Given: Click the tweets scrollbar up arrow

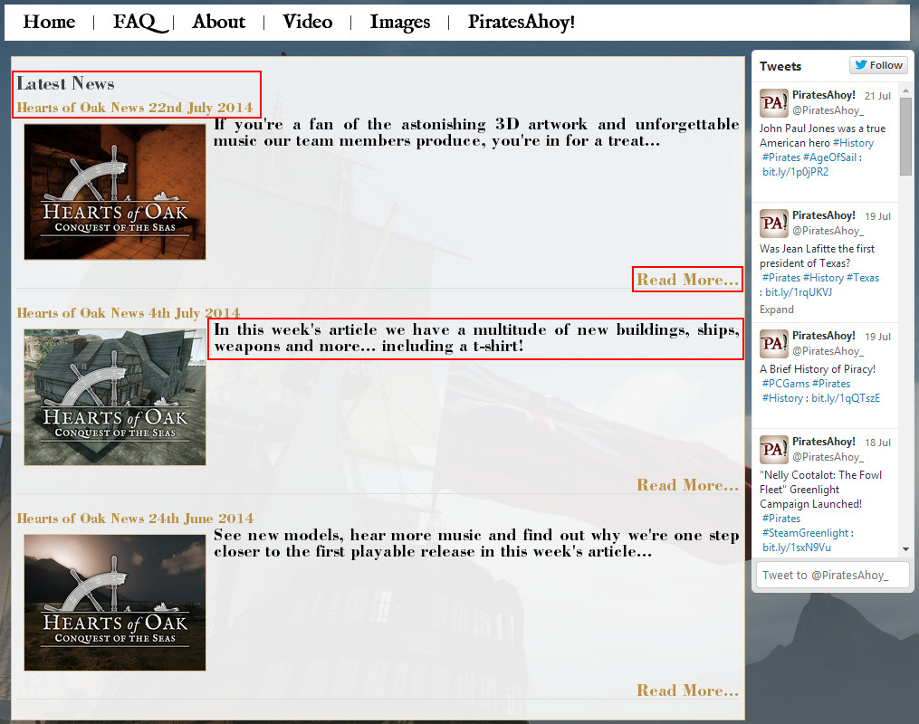Looking at the screenshot, I should pos(905,91).
